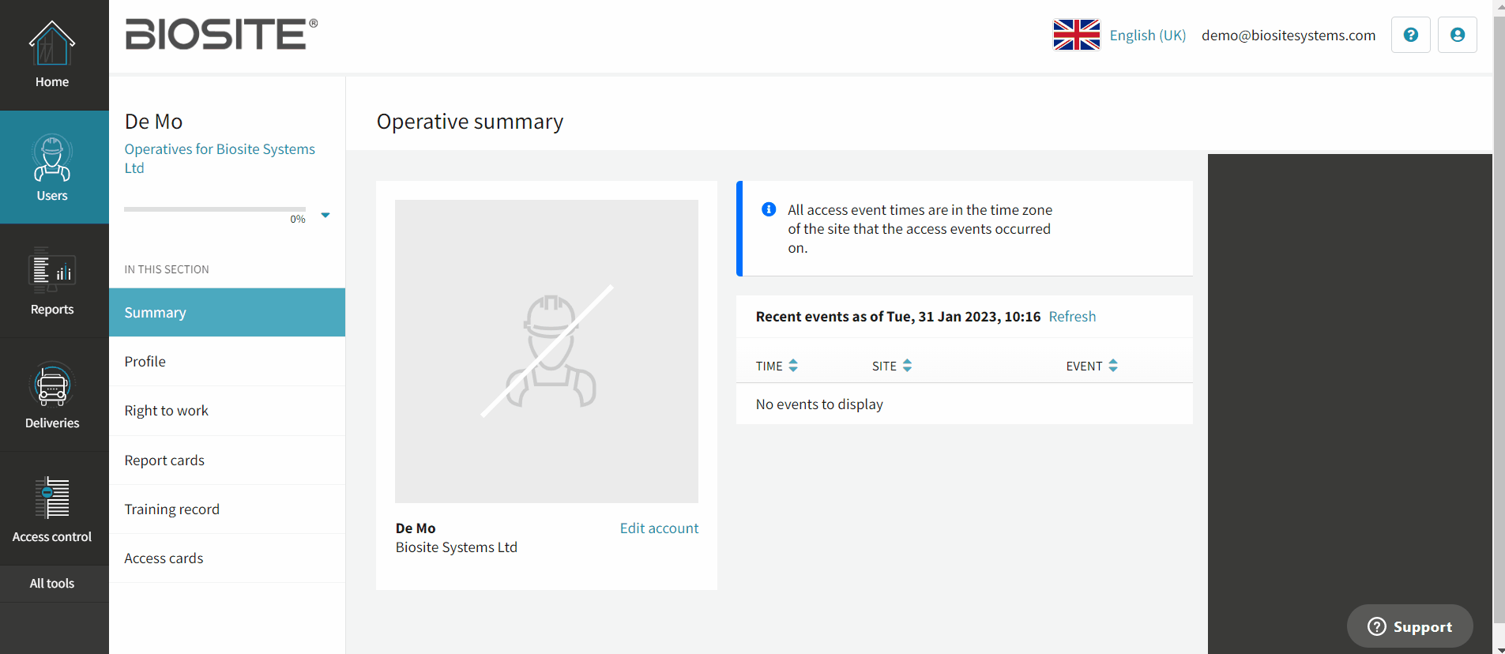Click the help question mark button

tap(1411, 35)
